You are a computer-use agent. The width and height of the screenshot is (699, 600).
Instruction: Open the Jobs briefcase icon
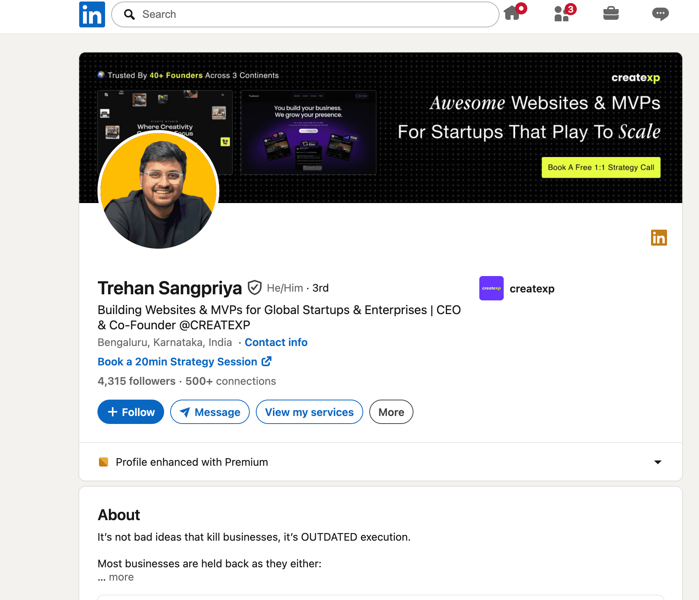(611, 13)
